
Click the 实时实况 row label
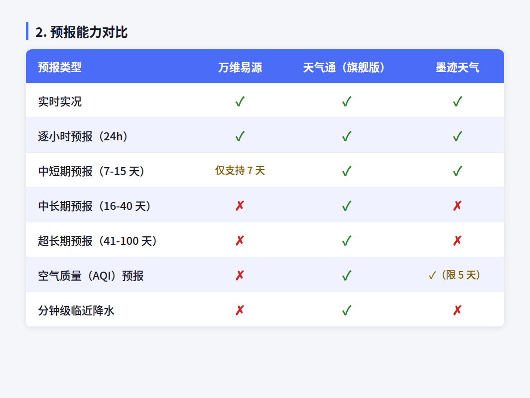point(60,101)
